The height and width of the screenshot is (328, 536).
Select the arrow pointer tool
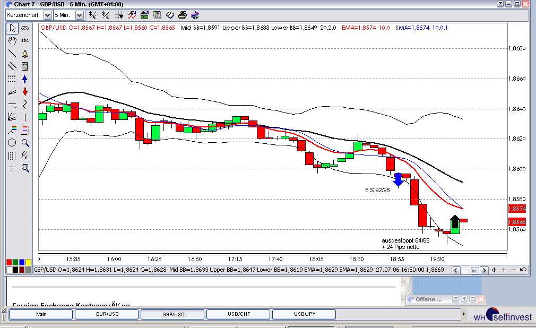pos(12,28)
